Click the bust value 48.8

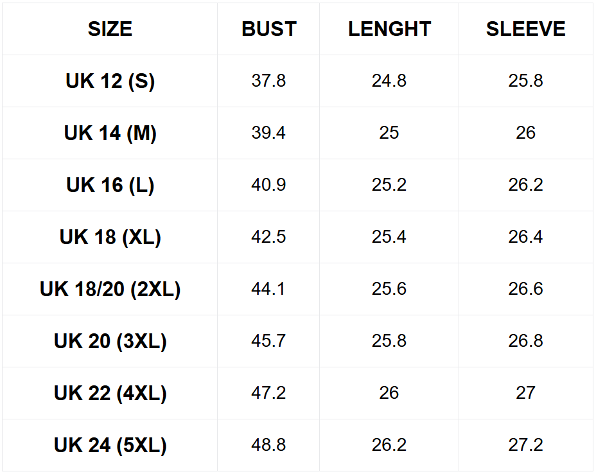pos(268,445)
